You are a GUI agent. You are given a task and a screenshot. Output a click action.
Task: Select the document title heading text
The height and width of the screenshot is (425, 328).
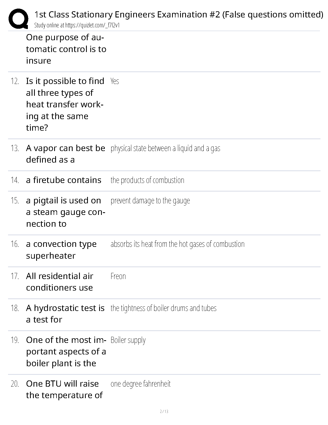tap(179, 14)
